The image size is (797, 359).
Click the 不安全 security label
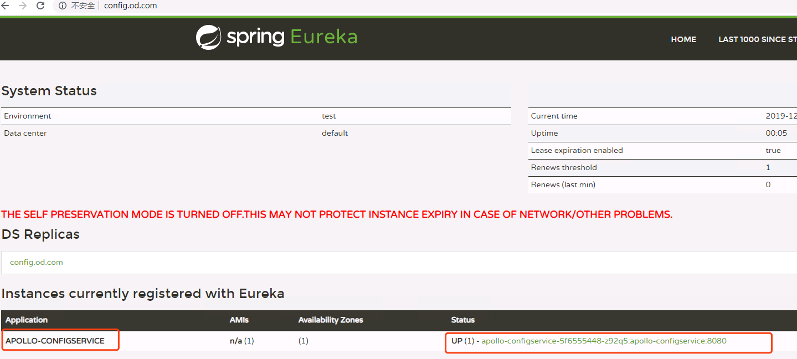coord(83,6)
